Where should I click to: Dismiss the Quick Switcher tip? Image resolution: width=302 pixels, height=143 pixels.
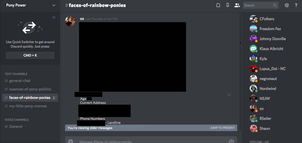click(x=54, y=17)
